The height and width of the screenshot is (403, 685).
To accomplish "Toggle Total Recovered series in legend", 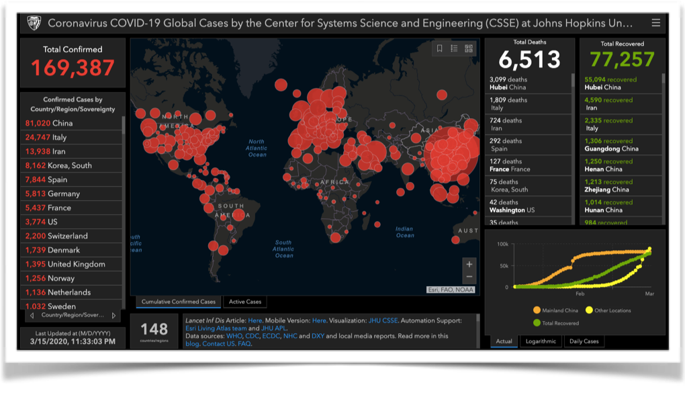I will pos(556,323).
